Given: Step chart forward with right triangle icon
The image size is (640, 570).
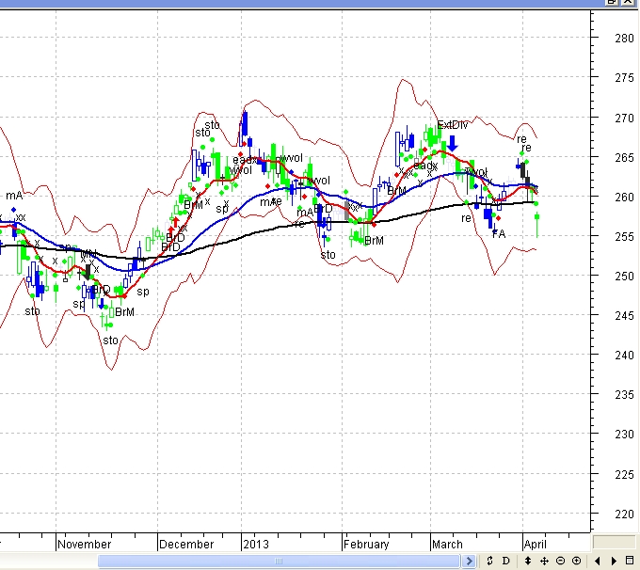Looking at the screenshot, I should 614,562.
